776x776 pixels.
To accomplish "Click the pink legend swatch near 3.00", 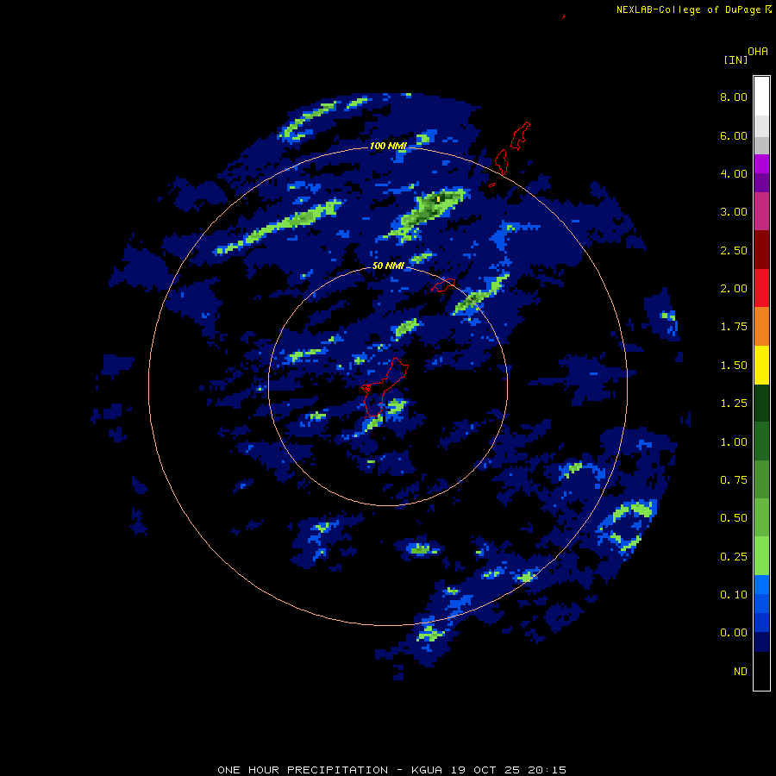I will click(761, 211).
